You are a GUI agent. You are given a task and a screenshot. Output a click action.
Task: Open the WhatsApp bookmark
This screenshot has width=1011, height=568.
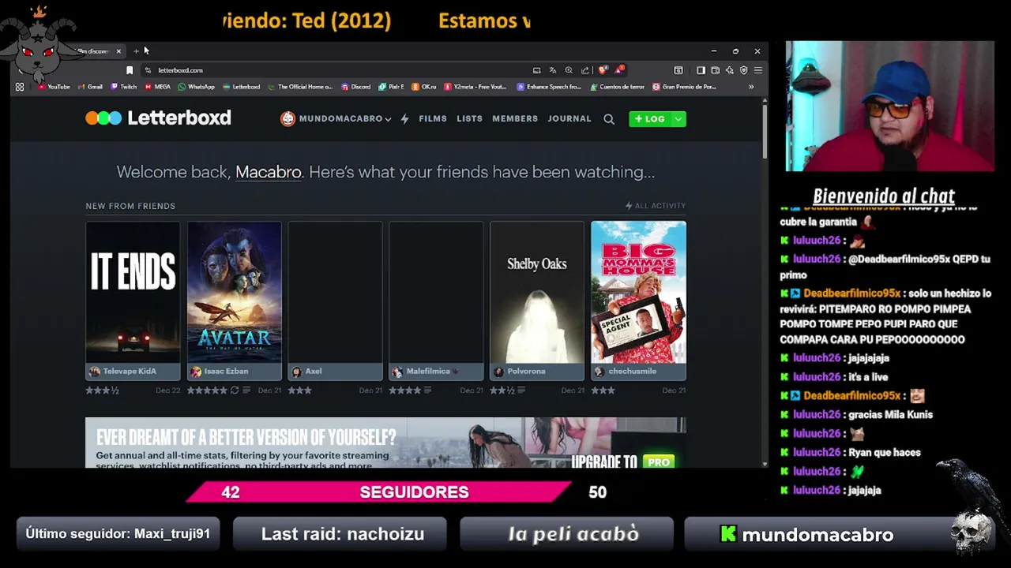click(197, 87)
